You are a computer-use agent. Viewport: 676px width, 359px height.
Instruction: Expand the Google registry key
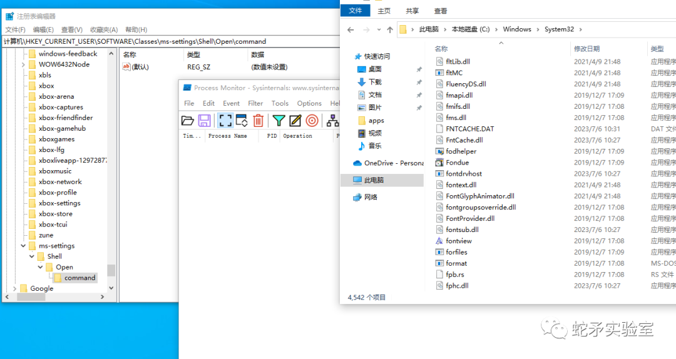[x=14, y=288]
